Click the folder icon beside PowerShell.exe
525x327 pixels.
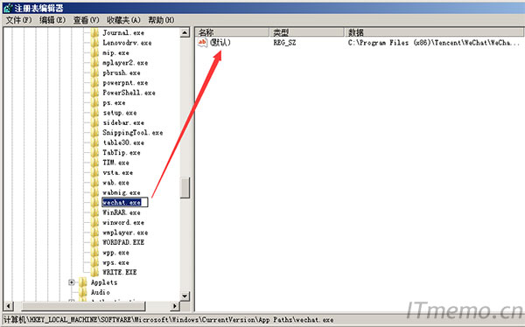point(94,93)
